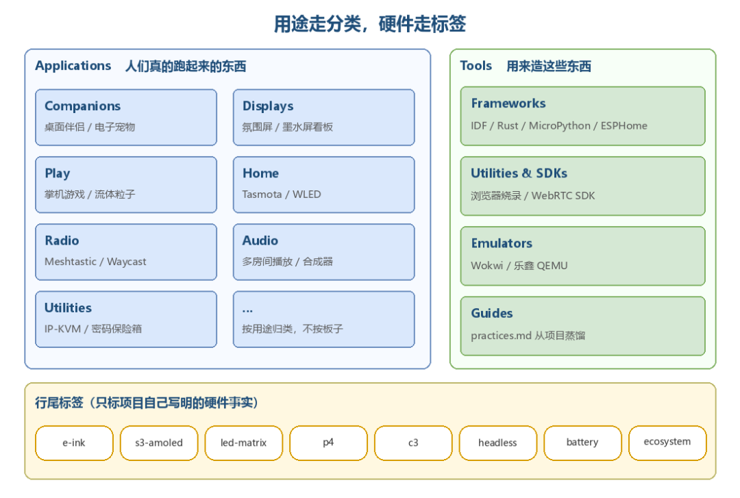Click the subtitle 用来造这些东西
This screenshot has width=740, height=498.
pos(549,66)
